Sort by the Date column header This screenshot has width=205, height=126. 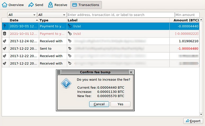coord(24,20)
